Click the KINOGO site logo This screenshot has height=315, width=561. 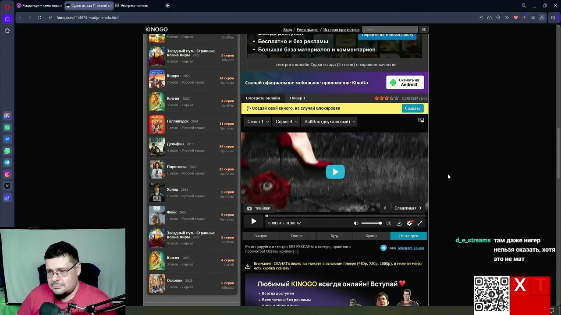point(156,29)
